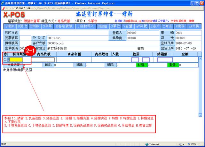Image resolution: width=205 pixels, height=147 pixels.
Task: Click the first 數量 quantity input box
Action: tap(135, 59)
